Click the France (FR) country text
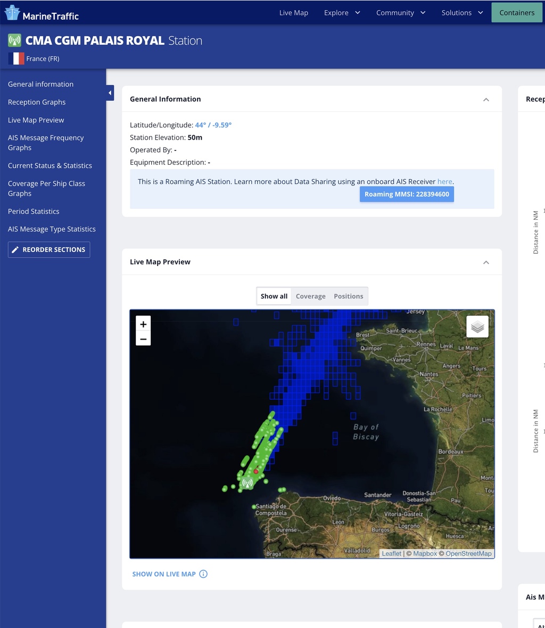 click(x=43, y=59)
